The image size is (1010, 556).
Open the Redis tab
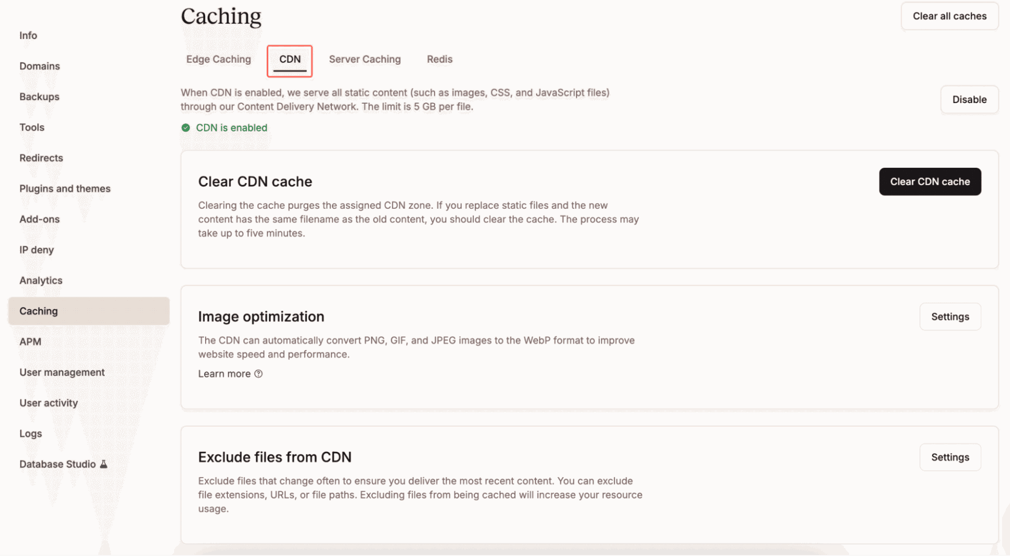click(x=439, y=59)
